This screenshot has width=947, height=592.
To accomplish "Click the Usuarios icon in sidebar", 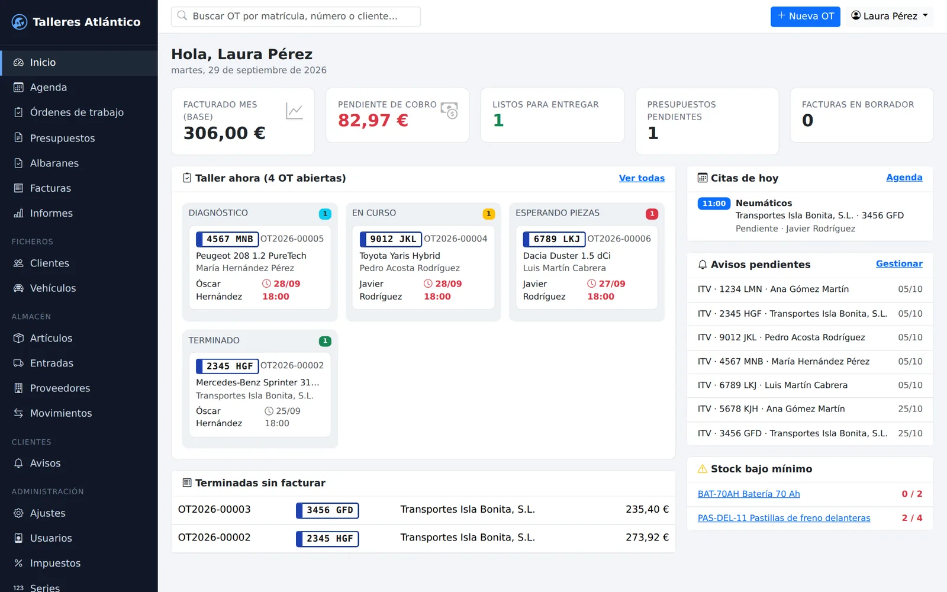I will click(x=18, y=538).
